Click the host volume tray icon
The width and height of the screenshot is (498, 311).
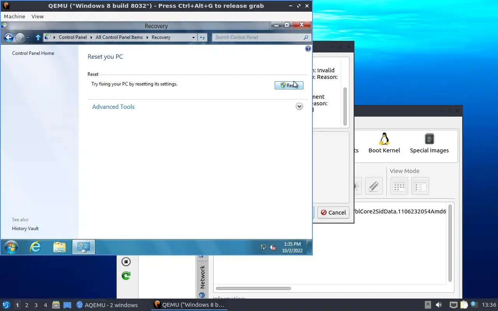coord(438,305)
